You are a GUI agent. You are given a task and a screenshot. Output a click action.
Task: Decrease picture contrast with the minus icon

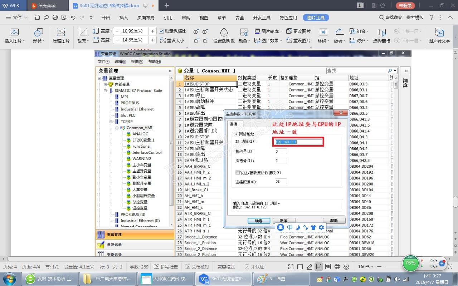[x=205, y=31]
